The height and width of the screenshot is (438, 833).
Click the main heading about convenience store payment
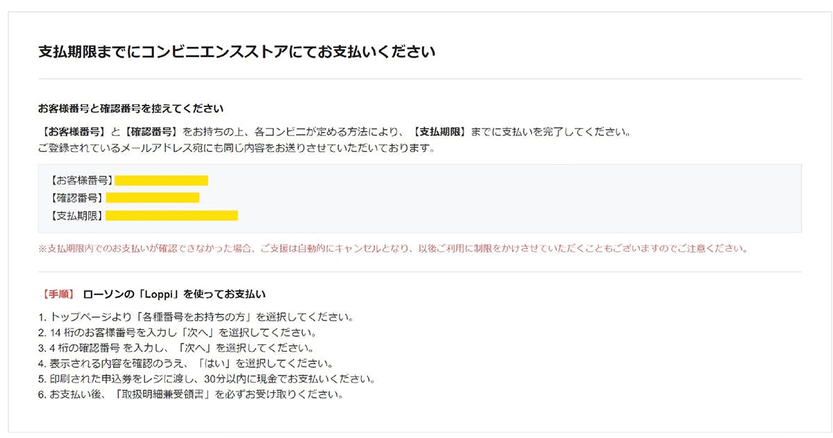coord(236,52)
